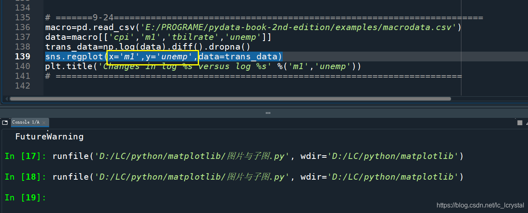Click the trans_data=np.log line
The width and height of the screenshot is (528, 213).
tap(148, 47)
